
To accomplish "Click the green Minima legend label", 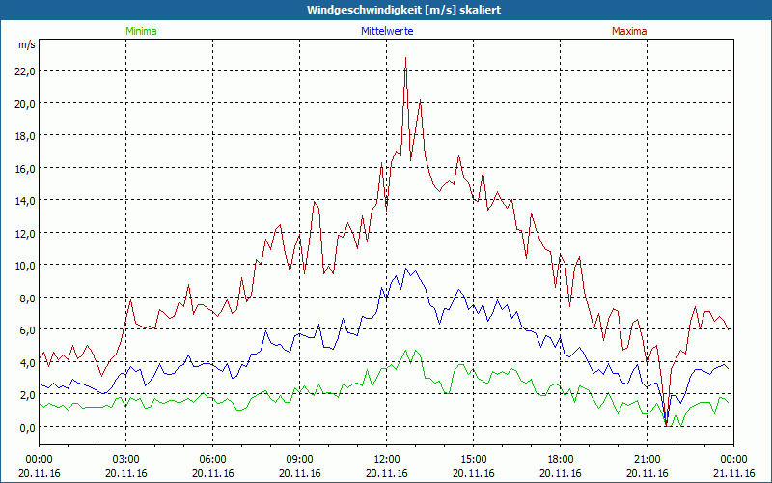I will 140,31.
